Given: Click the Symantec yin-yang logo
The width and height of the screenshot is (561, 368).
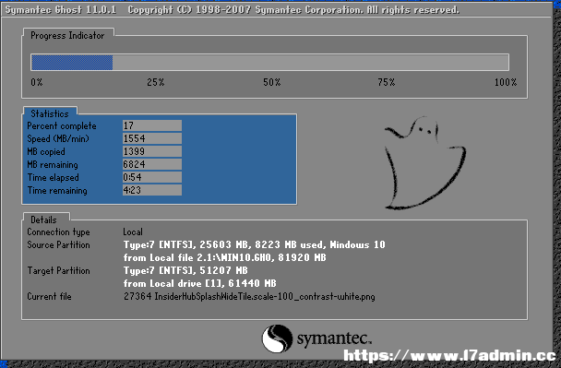Looking at the screenshot, I should [x=277, y=338].
